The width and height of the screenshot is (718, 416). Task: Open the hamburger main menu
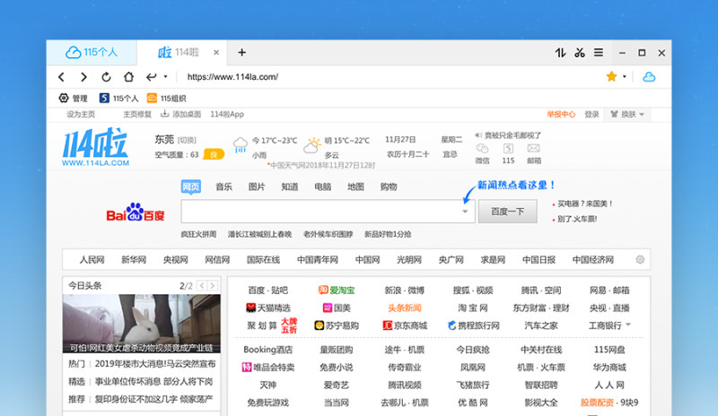pos(599,53)
